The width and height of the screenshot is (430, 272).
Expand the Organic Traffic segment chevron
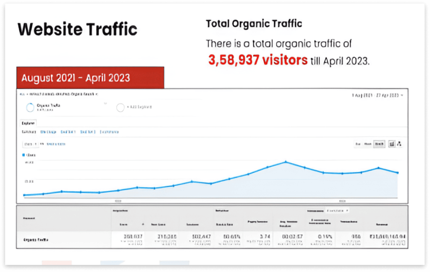coord(105,103)
